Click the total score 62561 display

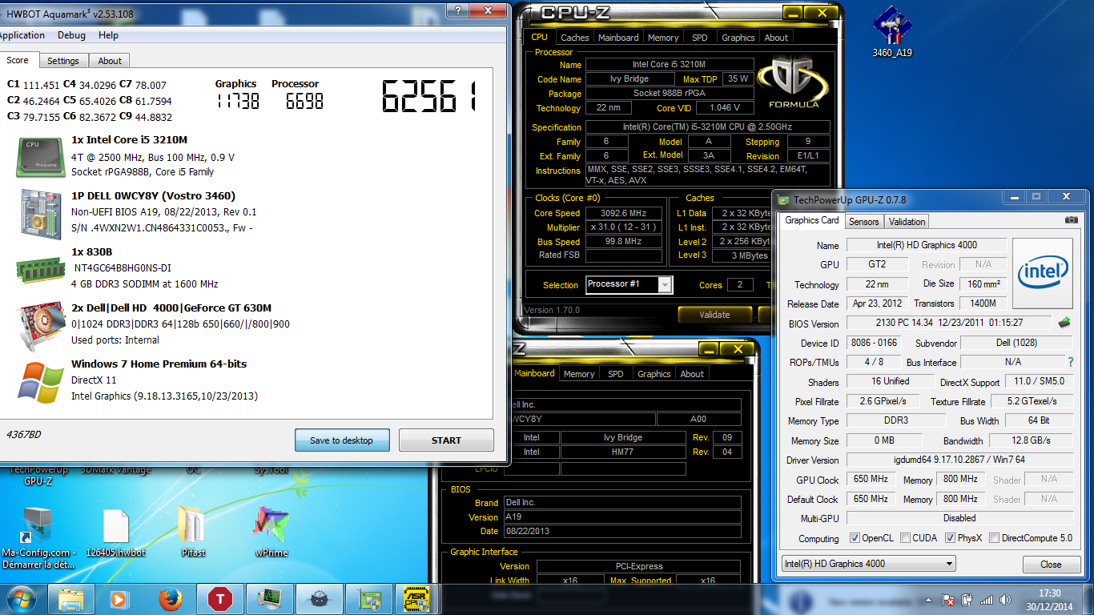click(x=428, y=97)
